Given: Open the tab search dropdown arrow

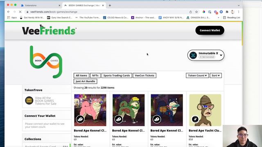Looking at the screenshot, I should tap(239, 5).
